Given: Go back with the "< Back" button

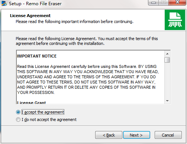Looking at the screenshot, I should (109, 135).
